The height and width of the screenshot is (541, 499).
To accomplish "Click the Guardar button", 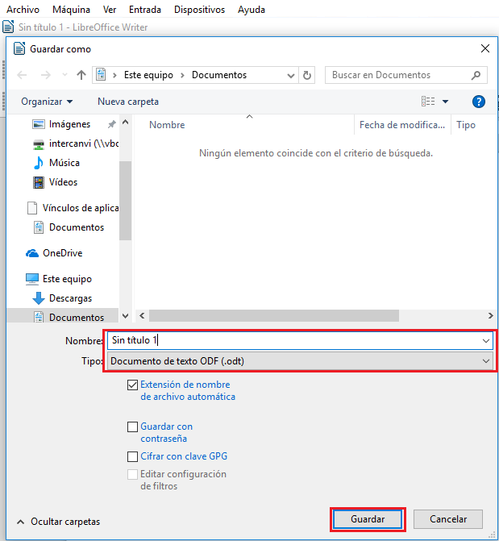I will click(x=368, y=519).
